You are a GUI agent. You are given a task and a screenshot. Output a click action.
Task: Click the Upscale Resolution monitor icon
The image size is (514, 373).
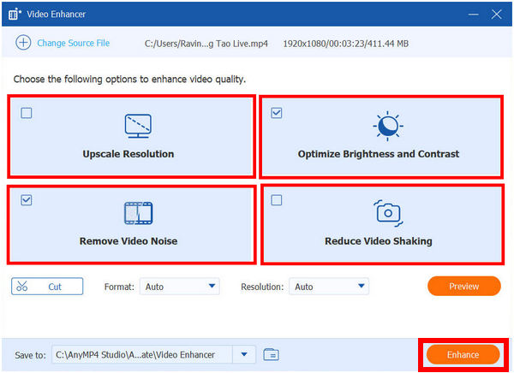click(x=138, y=126)
